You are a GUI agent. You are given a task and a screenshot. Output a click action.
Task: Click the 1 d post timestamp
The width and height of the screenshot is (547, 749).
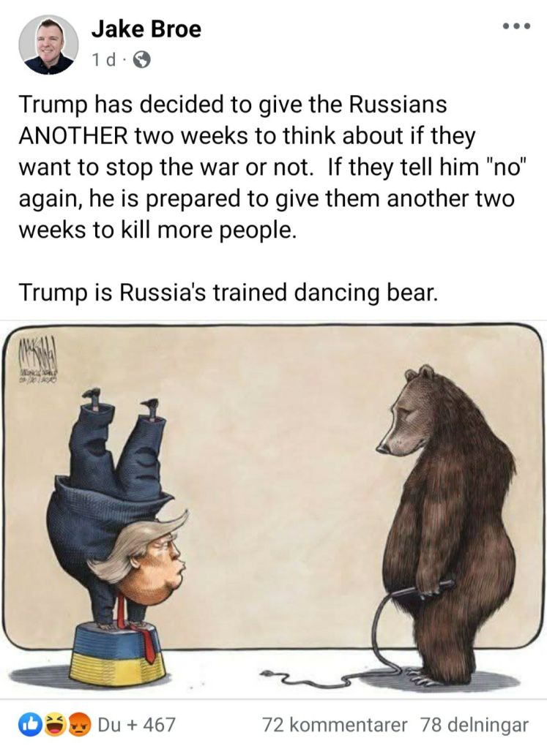pos(104,60)
